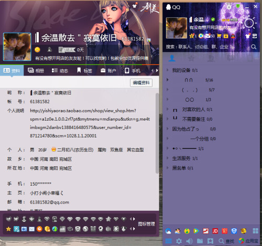Click right arrow of bottom service icon row
Viewport: 262px width, 246px height.
[x=134, y=229]
